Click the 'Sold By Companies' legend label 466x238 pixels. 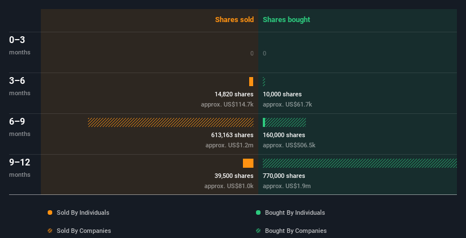tap(84, 231)
